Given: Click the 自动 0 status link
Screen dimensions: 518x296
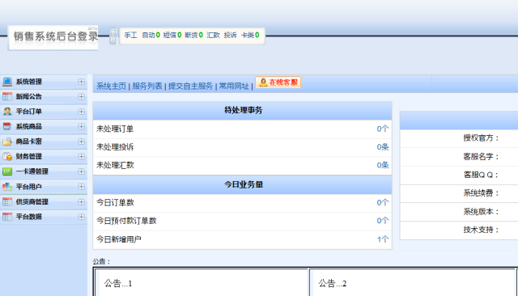Looking at the screenshot, I should (151, 35).
